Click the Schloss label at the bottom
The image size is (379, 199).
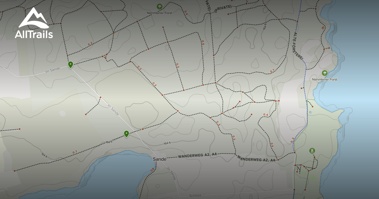click(195, 196)
